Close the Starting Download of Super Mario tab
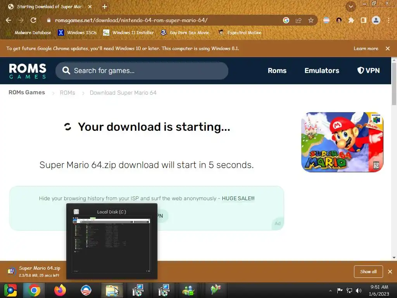 [x=90, y=7]
